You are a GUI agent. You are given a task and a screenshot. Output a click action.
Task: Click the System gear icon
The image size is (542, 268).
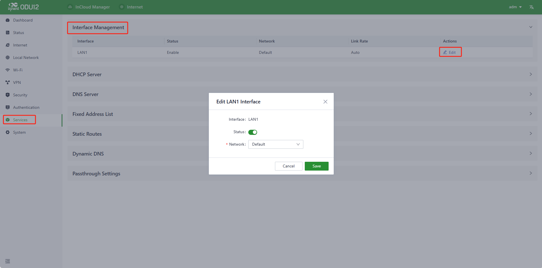click(x=8, y=132)
